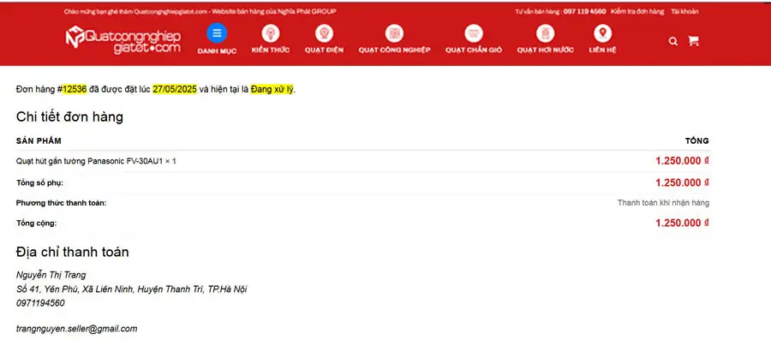Click the phone number 0971194560
Image resolution: width=771 pixels, height=340 pixels.
click(x=40, y=303)
